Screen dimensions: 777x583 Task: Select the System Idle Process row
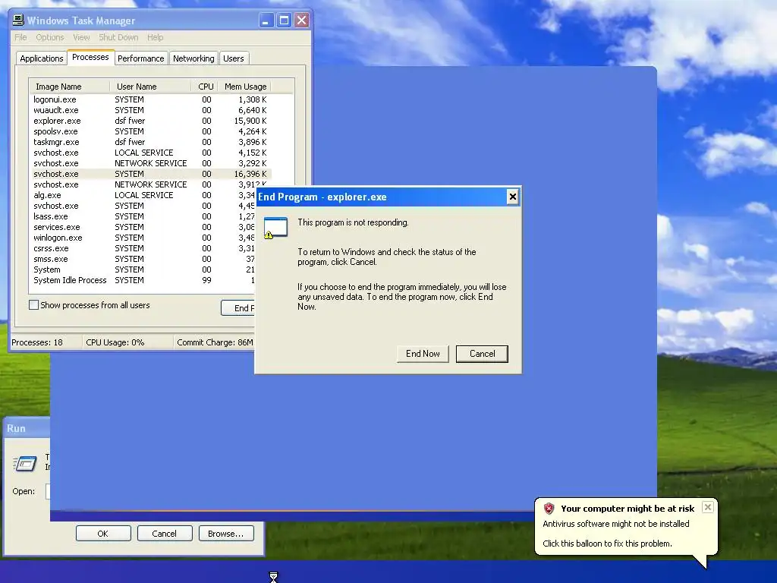click(143, 281)
